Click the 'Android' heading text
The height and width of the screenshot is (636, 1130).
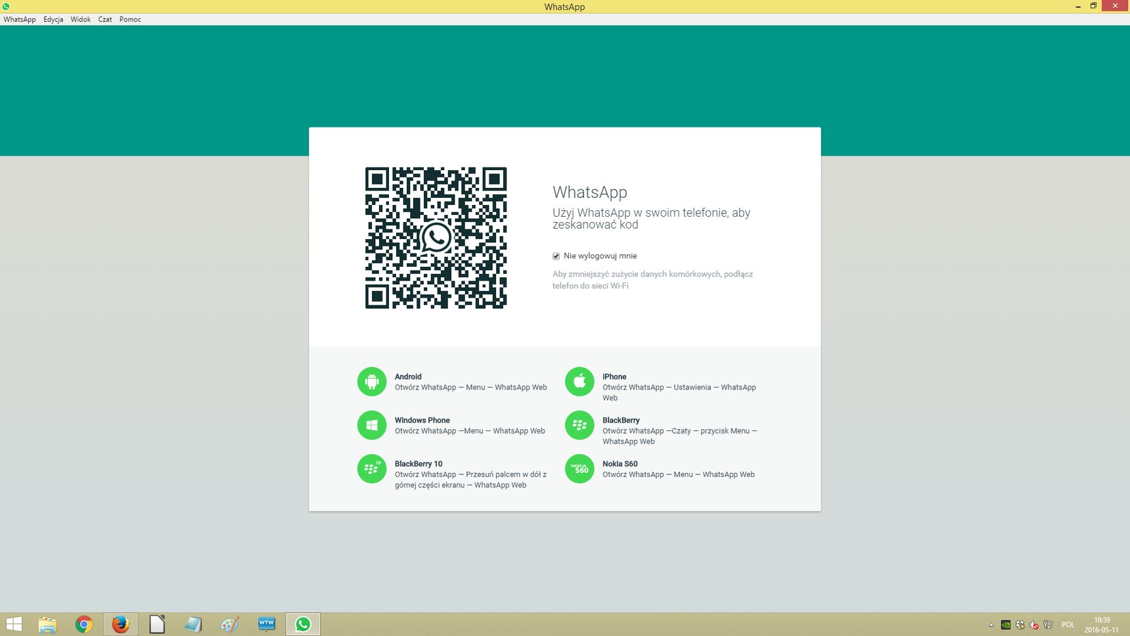click(408, 376)
